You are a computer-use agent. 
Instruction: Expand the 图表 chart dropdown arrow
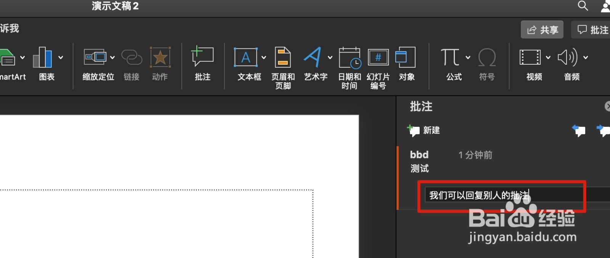[x=61, y=57]
